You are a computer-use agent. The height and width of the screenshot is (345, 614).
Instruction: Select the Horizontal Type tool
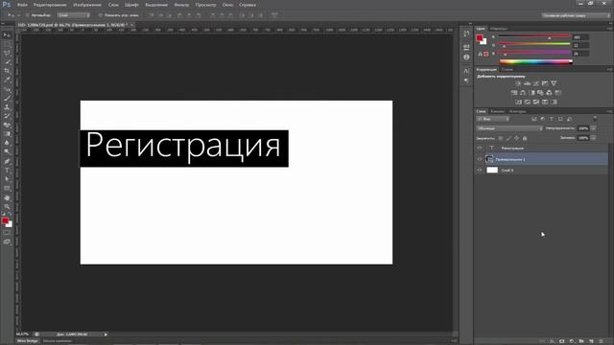coord(7,171)
